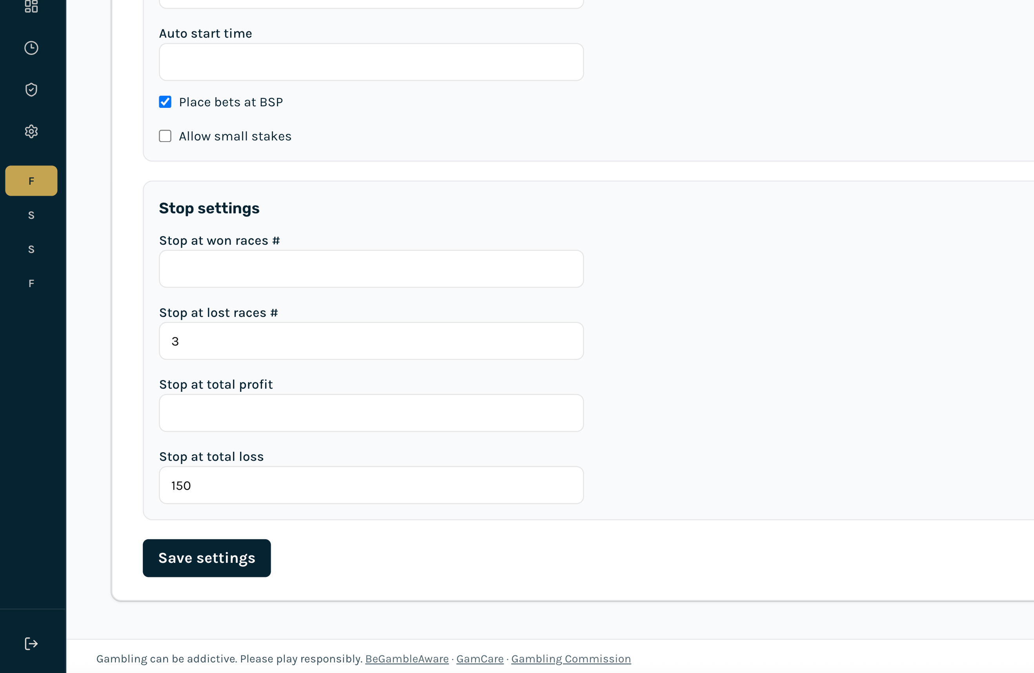This screenshot has height=673, width=1034.
Task: Click the Stop at lost races field
Action: pyautogui.click(x=371, y=341)
